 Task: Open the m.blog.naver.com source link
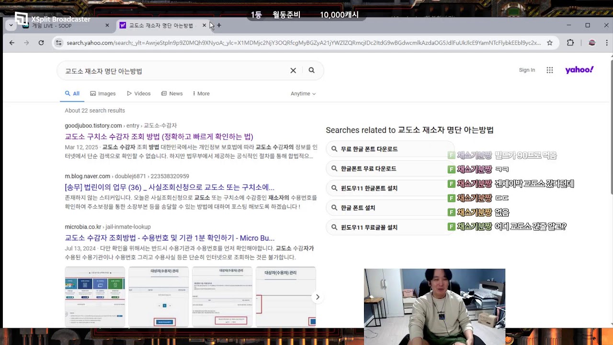[x=88, y=176]
